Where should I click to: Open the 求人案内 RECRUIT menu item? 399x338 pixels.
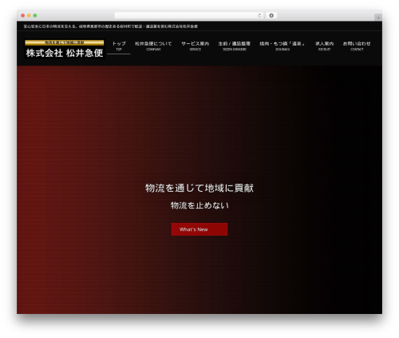pos(324,46)
